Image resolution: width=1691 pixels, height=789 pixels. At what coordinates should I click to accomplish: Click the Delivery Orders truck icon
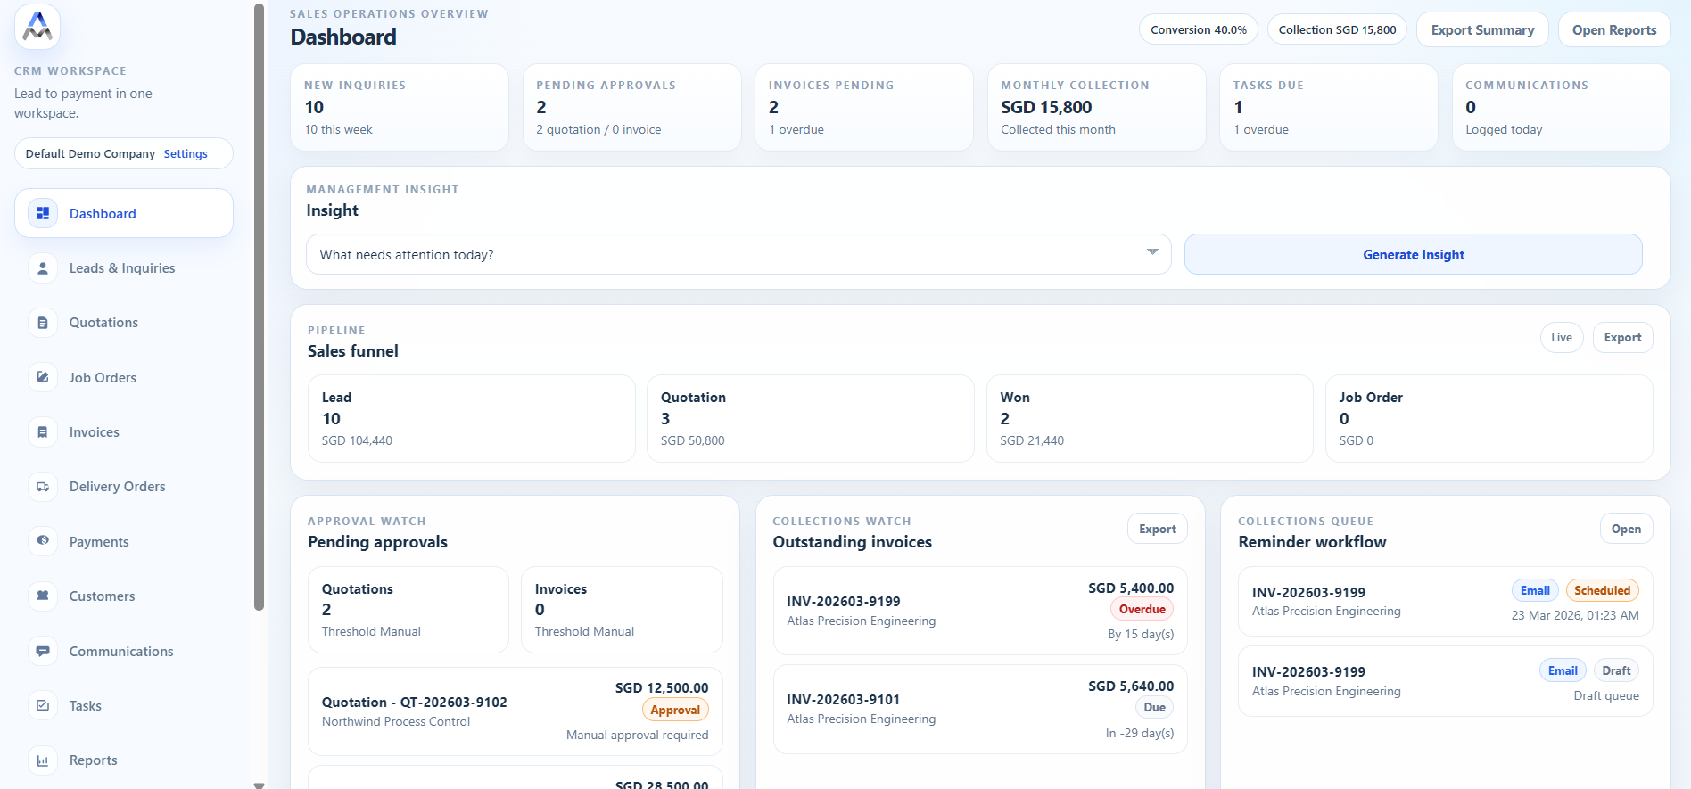pos(43,487)
